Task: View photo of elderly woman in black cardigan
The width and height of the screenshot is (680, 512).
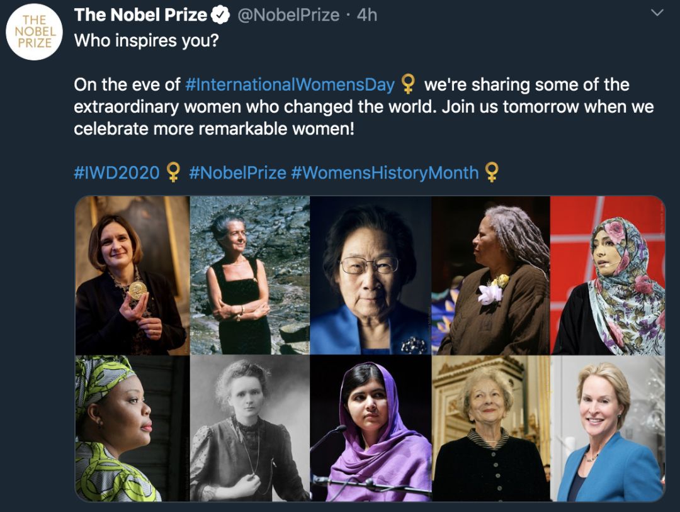Action: [491, 428]
